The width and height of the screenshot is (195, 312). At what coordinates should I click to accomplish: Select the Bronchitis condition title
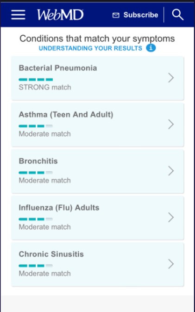pos(38,161)
